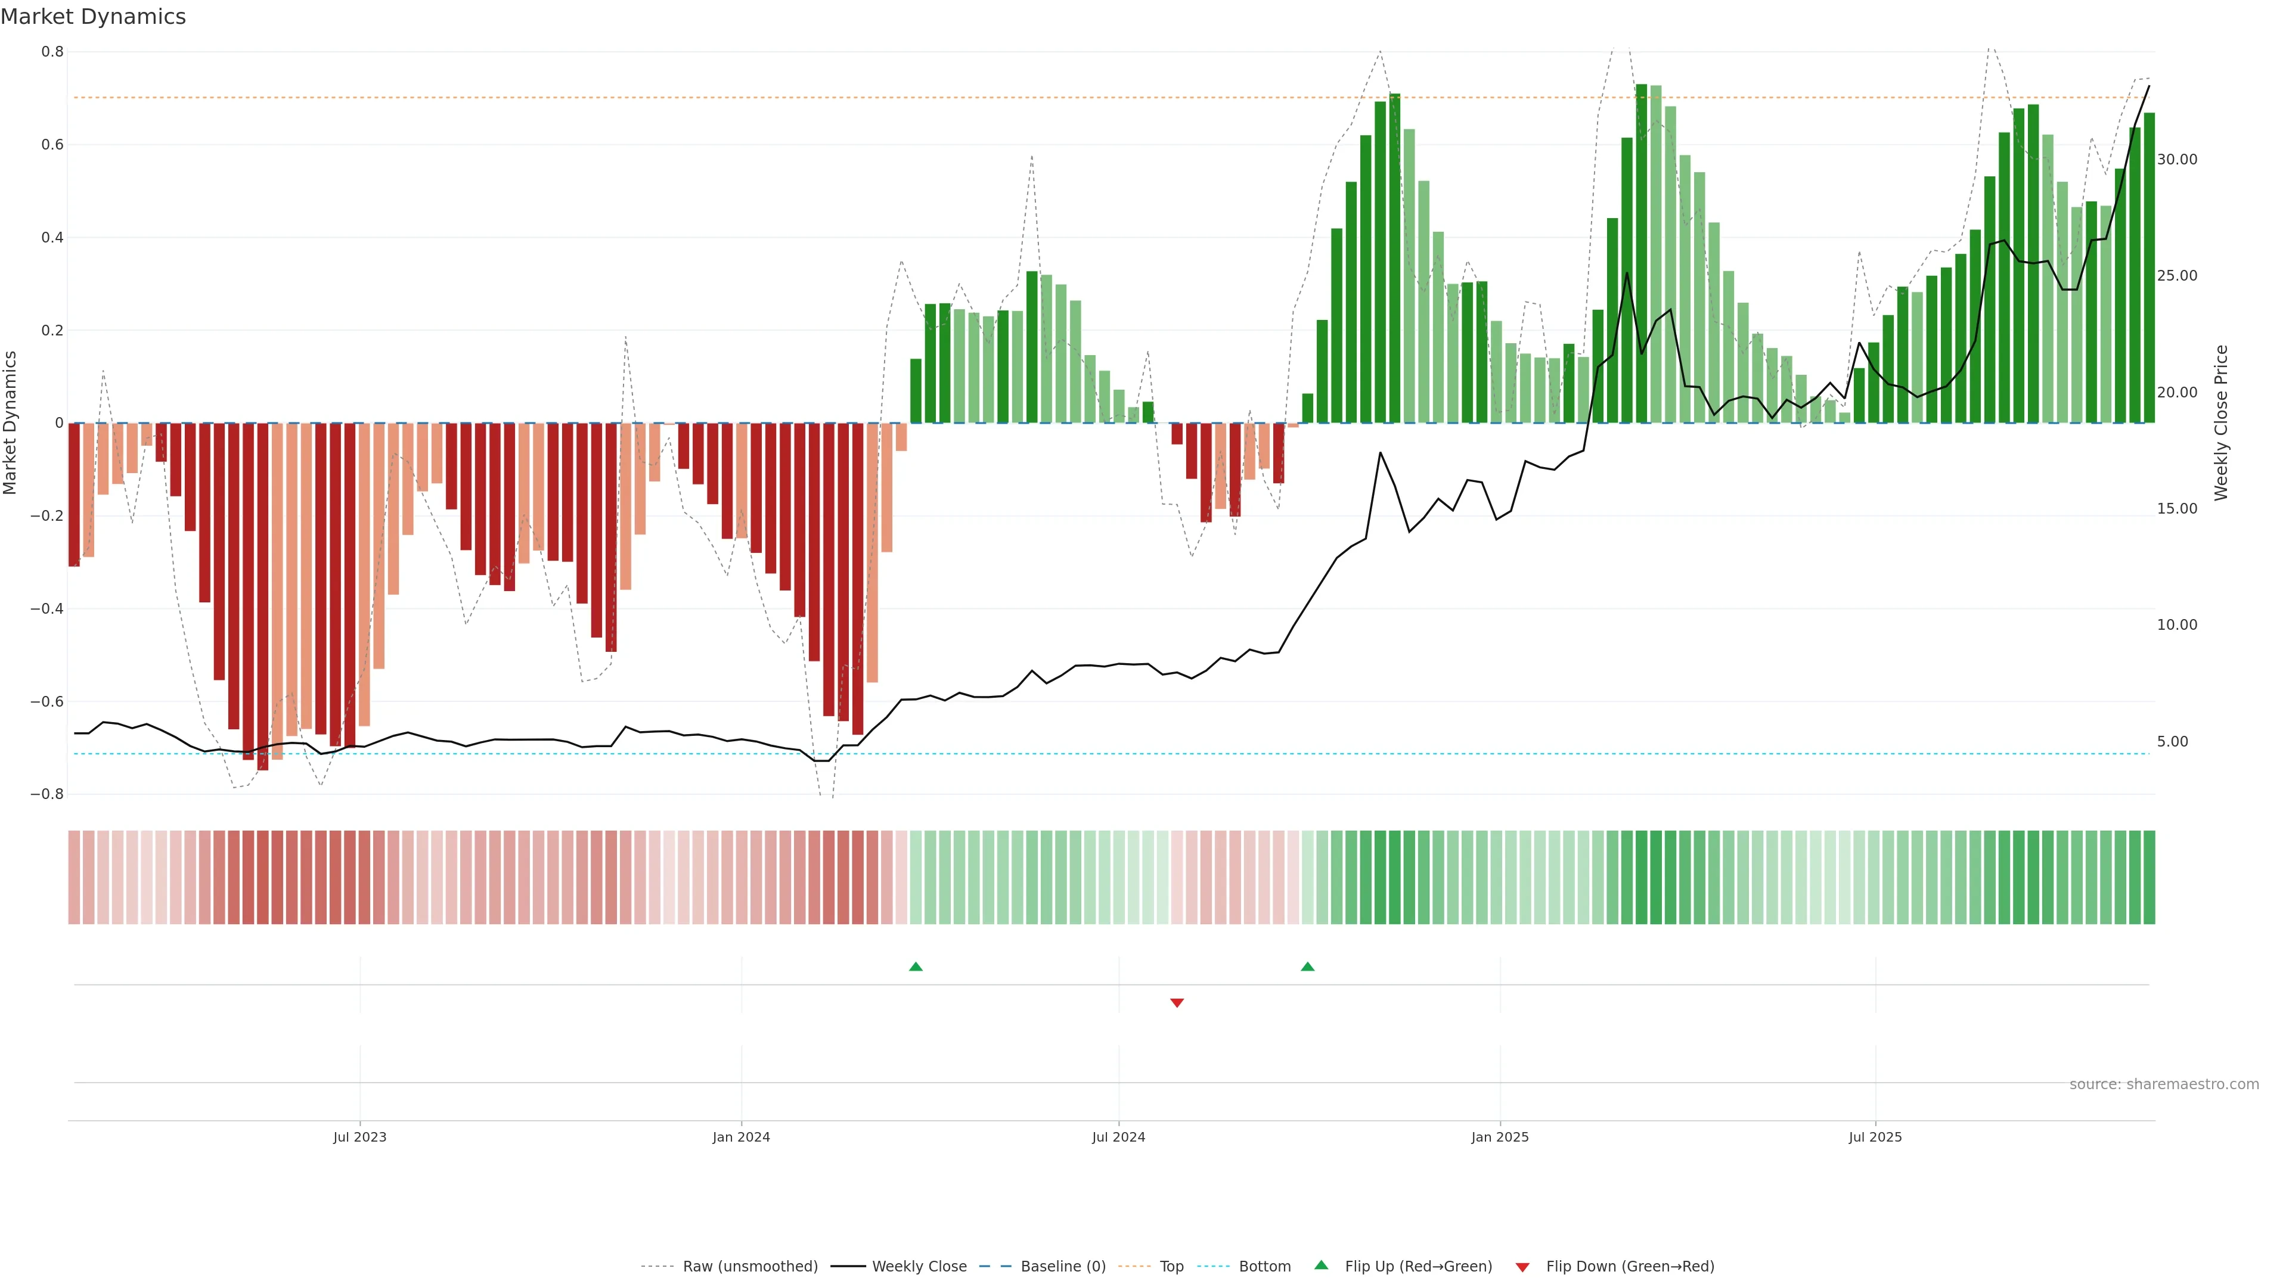Click the Baseline (0) legend dash icon

click(995, 1267)
